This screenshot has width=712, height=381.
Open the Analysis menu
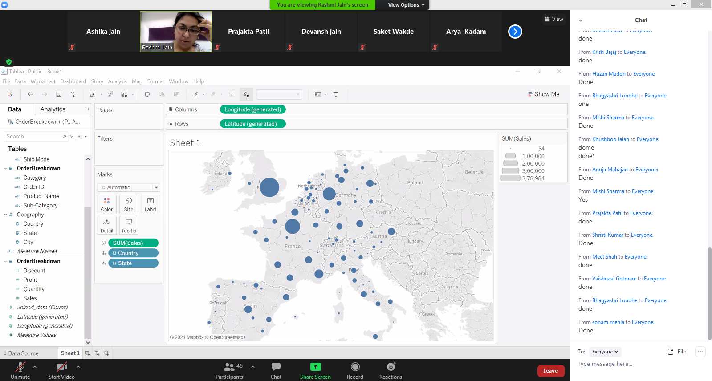(117, 81)
